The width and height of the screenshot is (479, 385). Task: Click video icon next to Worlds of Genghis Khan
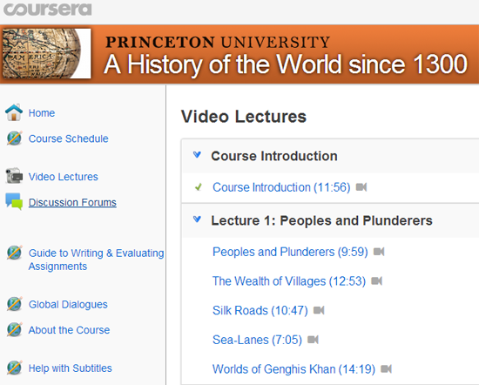(x=387, y=369)
